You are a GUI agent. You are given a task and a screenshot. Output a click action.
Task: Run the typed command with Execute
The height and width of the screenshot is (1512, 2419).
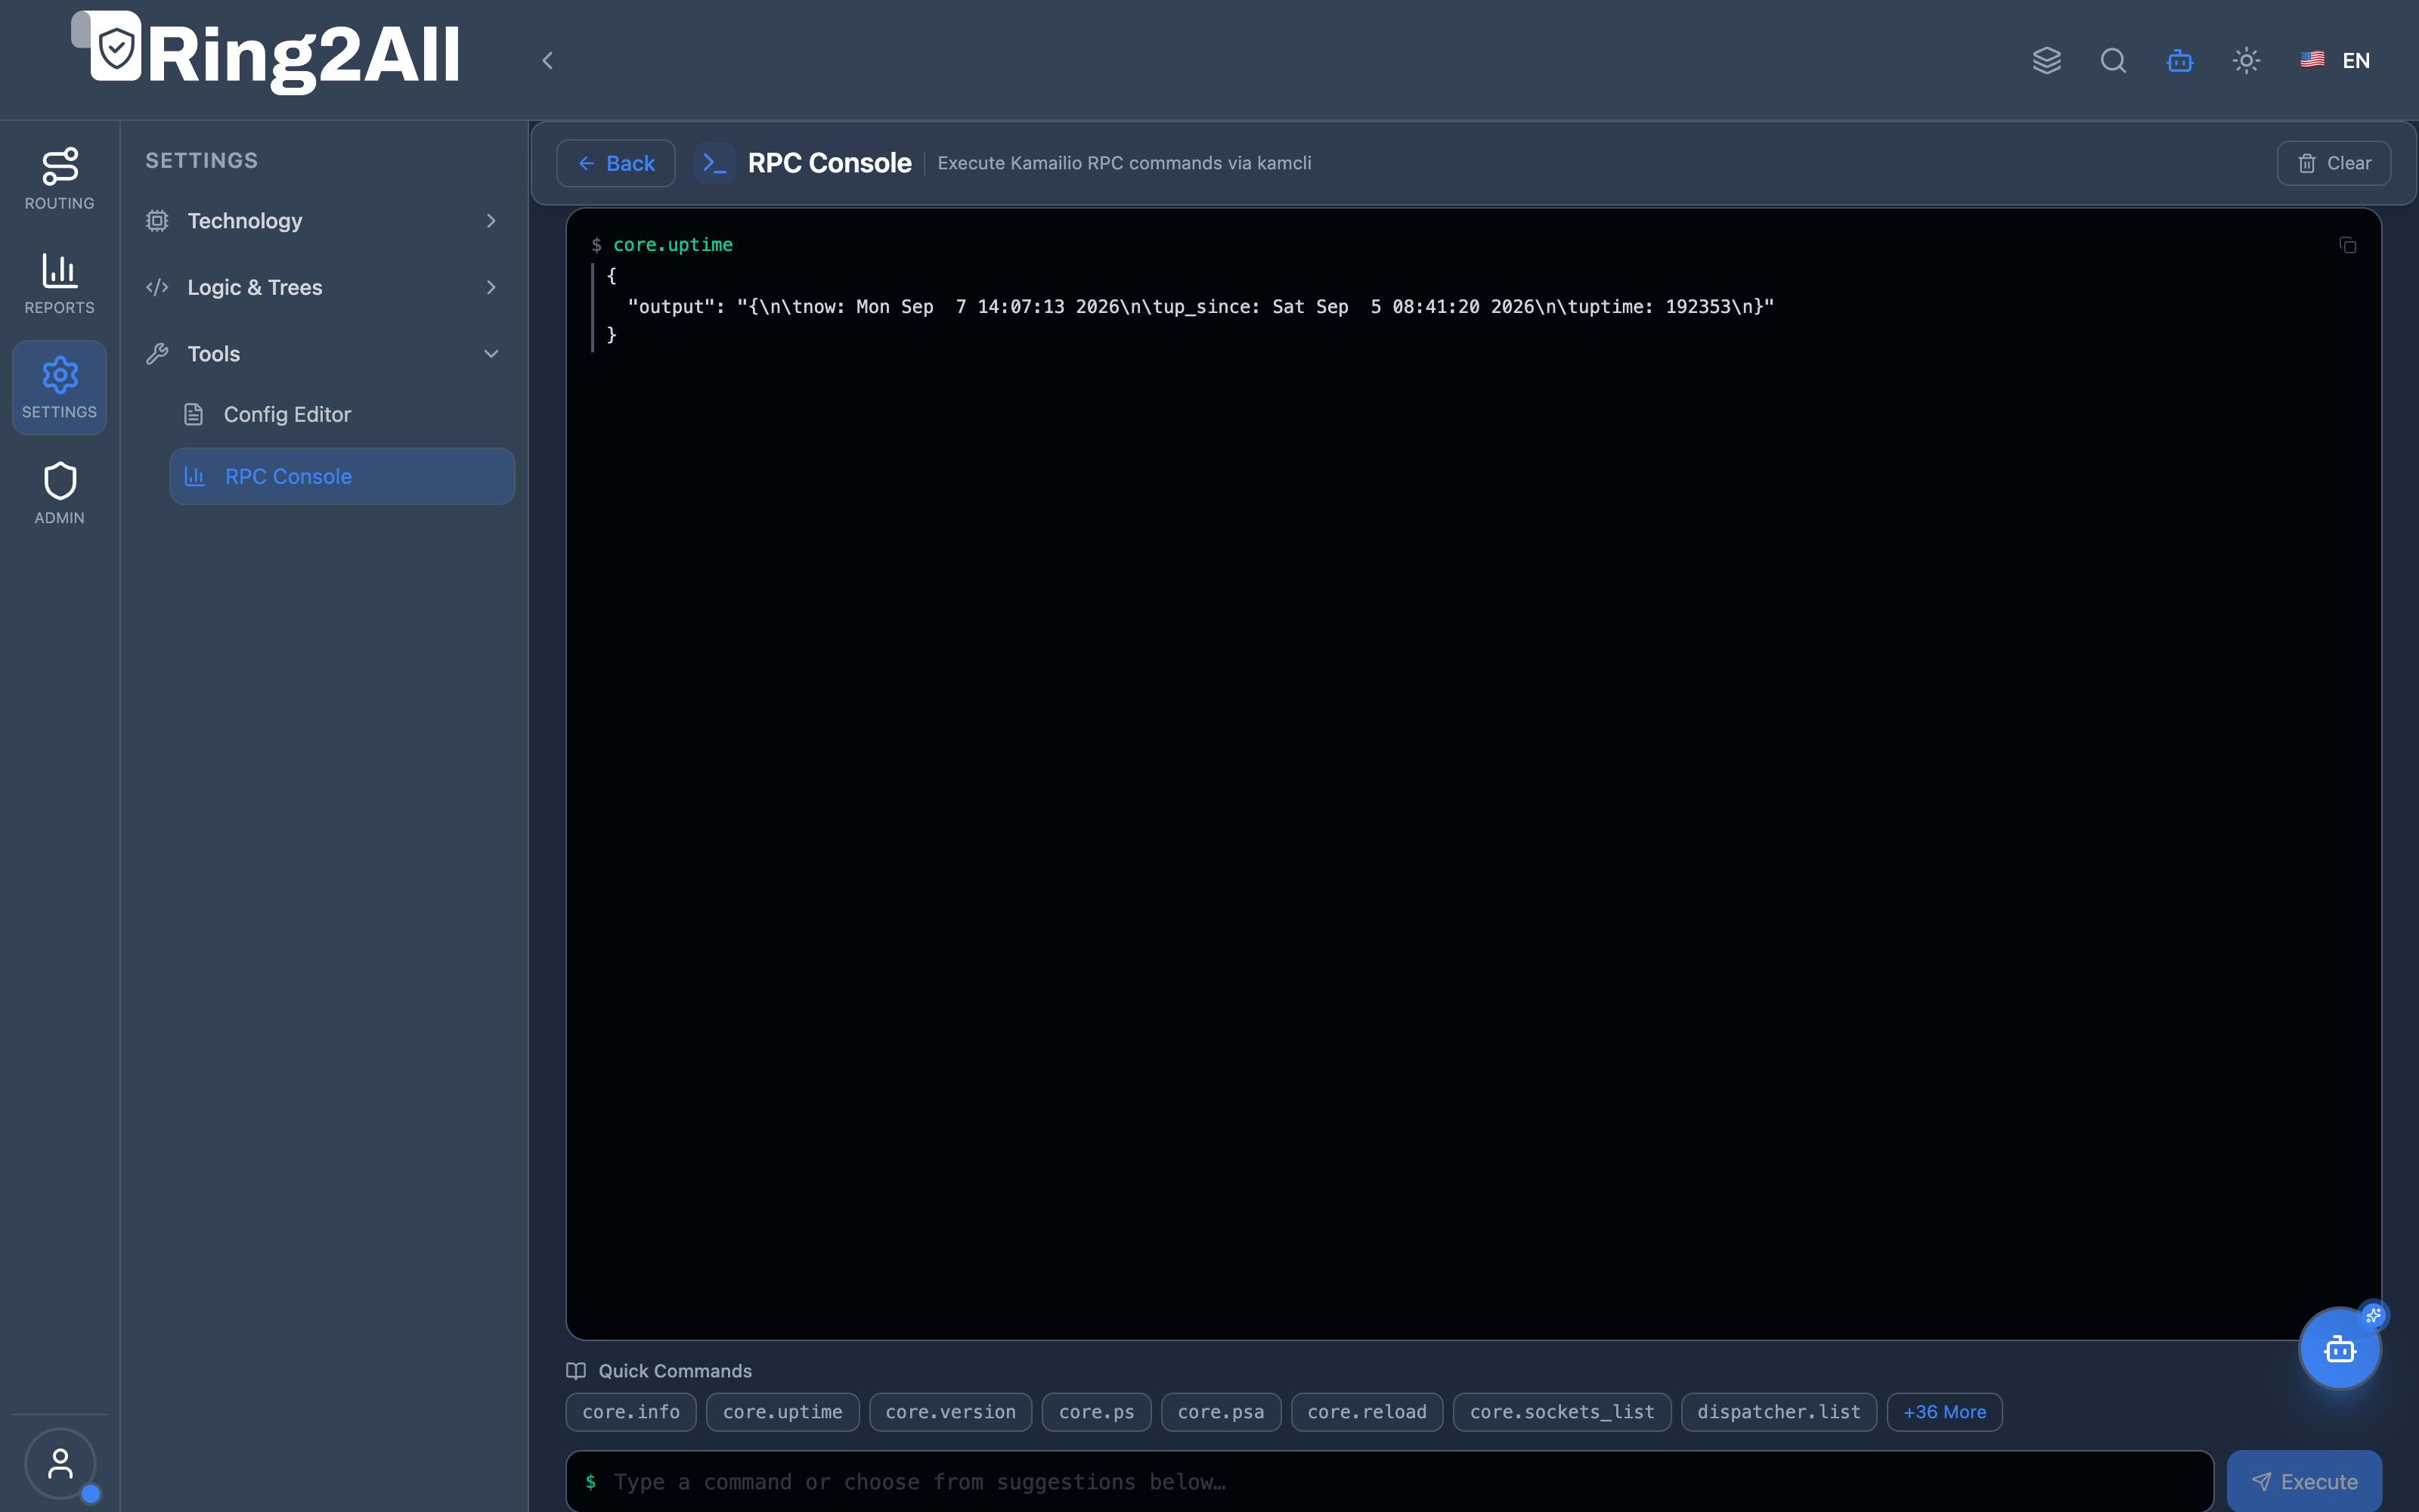2304,1482
